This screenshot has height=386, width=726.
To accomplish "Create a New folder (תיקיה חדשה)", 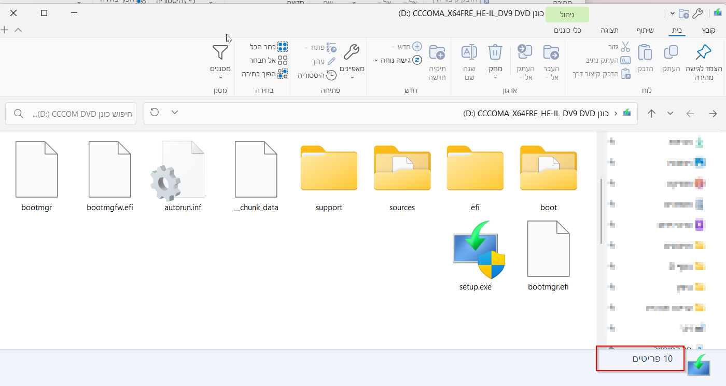I will click(437, 62).
